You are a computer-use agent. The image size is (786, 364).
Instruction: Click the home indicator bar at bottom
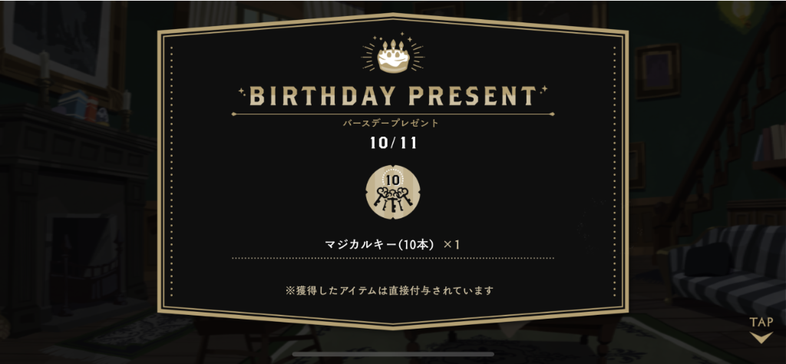[393, 354]
